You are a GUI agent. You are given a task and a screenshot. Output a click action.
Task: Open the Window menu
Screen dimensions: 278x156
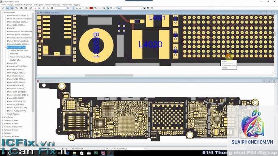click(67, 5)
